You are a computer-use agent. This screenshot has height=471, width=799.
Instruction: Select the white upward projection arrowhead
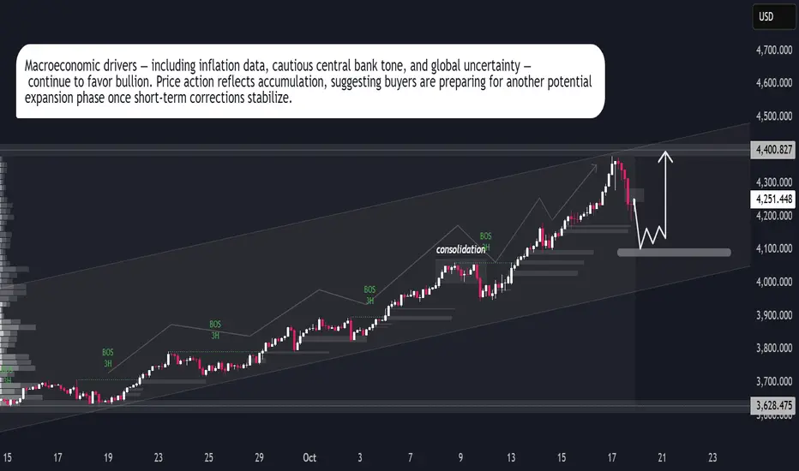click(664, 156)
